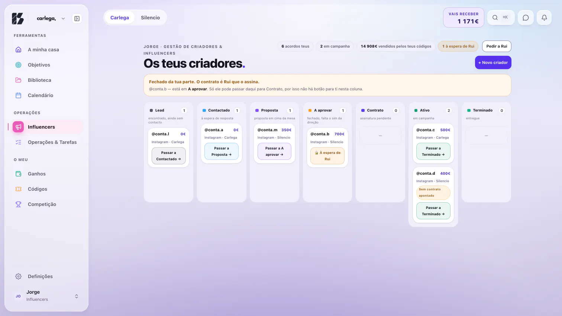Open the Biblioteca folder icon
The height and width of the screenshot is (316, 562).
(x=18, y=80)
